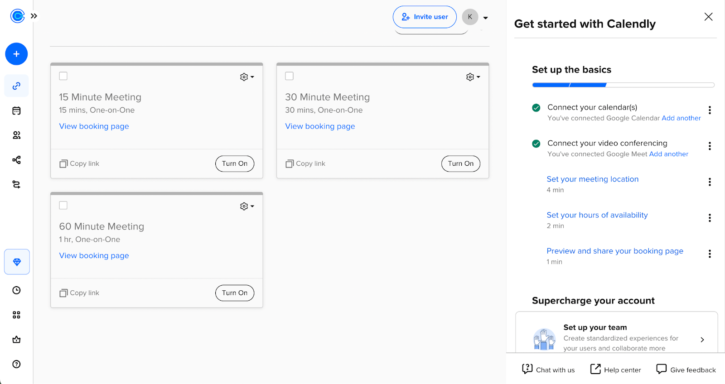The width and height of the screenshot is (725, 384).
Task: Select the 15 Minute Meeting checkbox
Action: coord(63,76)
